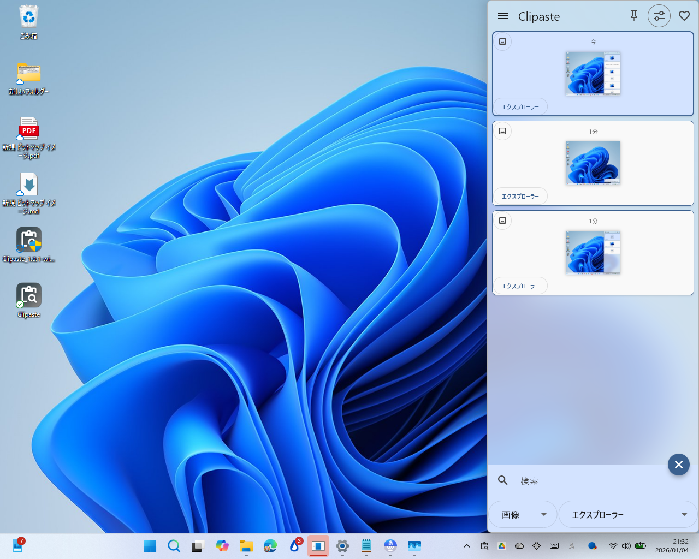699x559 pixels.
Task: Open File Explorer from the taskbar
Action: coord(246,546)
